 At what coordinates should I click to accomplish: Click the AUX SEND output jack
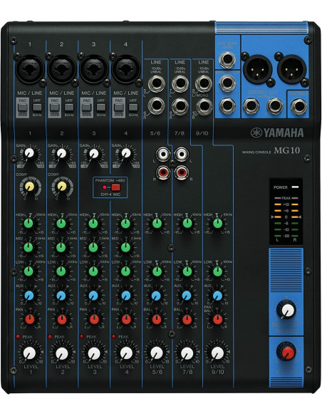tap(227, 60)
